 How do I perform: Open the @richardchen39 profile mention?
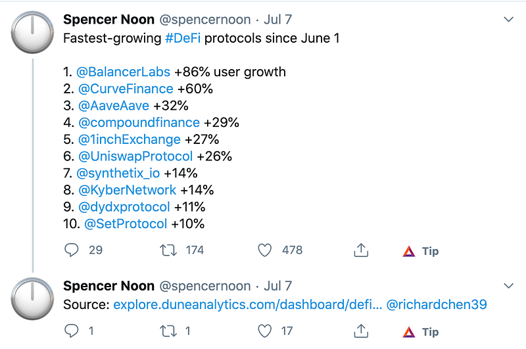pos(436,305)
